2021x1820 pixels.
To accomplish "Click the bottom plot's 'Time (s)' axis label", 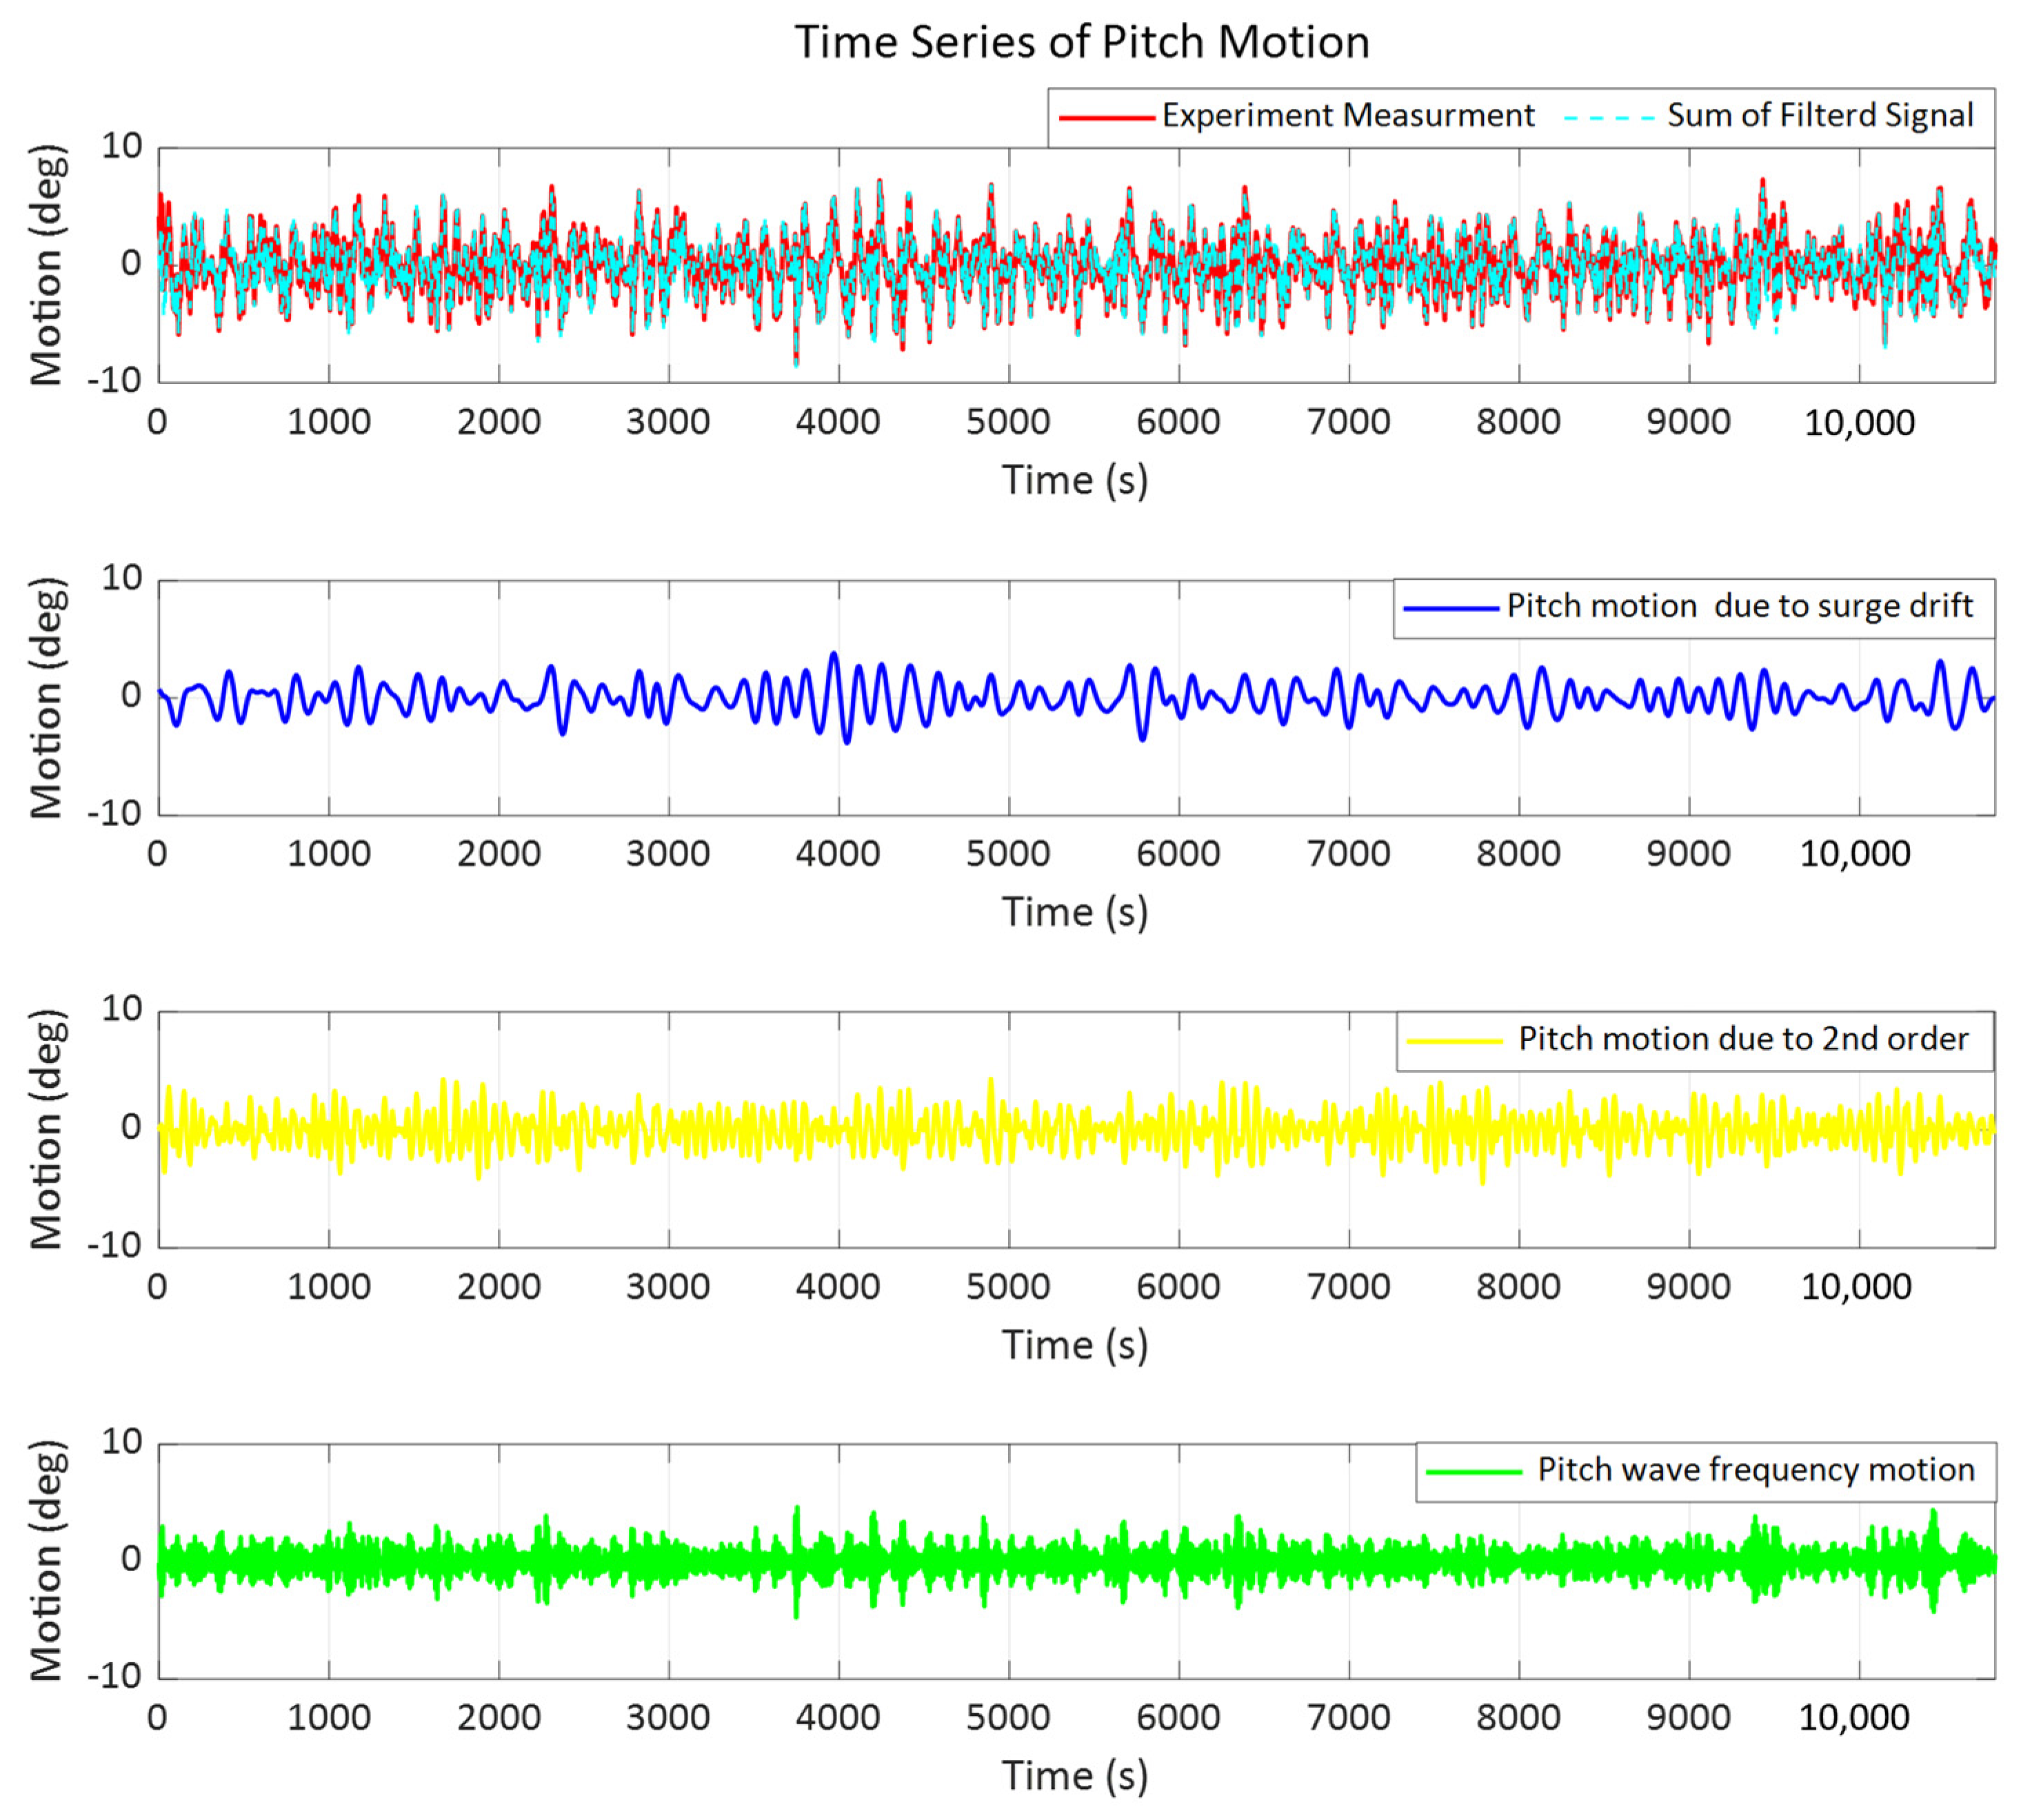I will pyautogui.click(x=1075, y=1777).
